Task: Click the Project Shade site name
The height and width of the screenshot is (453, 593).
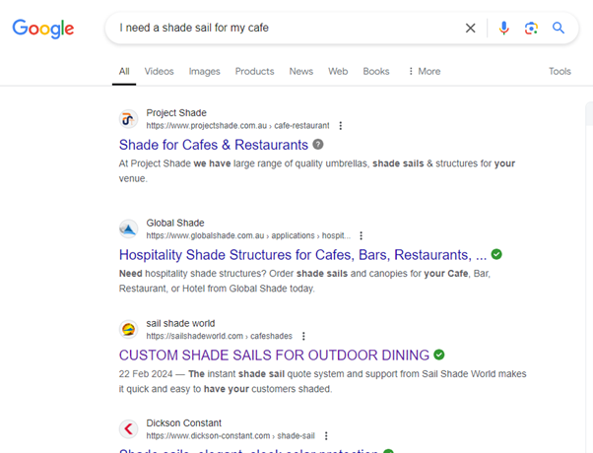Action: [x=176, y=112]
